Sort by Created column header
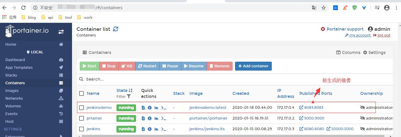Viewport: 401px width, 137px height. pyautogui.click(x=241, y=93)
